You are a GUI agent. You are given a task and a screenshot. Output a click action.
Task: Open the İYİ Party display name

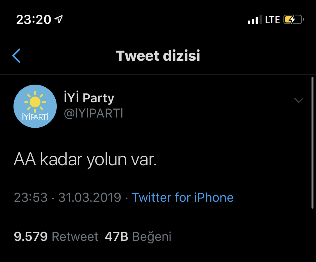click(x=89, y=98)
